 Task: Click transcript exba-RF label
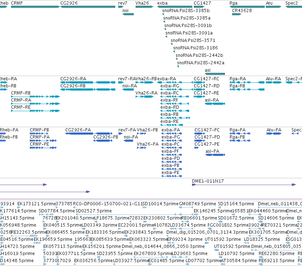[x=169, y=100]
